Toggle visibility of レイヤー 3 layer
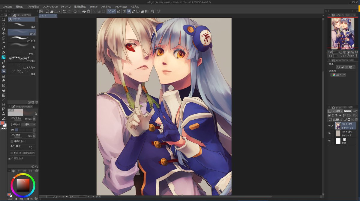The width and height of the screenshot is (360, 201). tap(329, 133)
